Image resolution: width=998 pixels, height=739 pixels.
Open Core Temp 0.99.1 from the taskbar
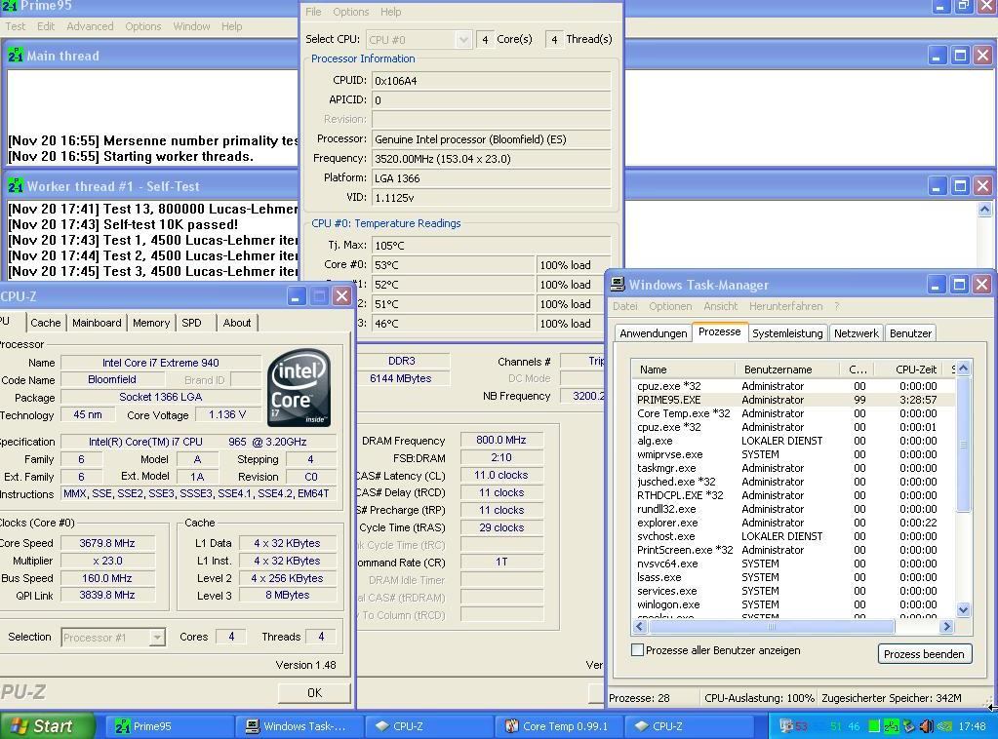(x=556, y=726)
